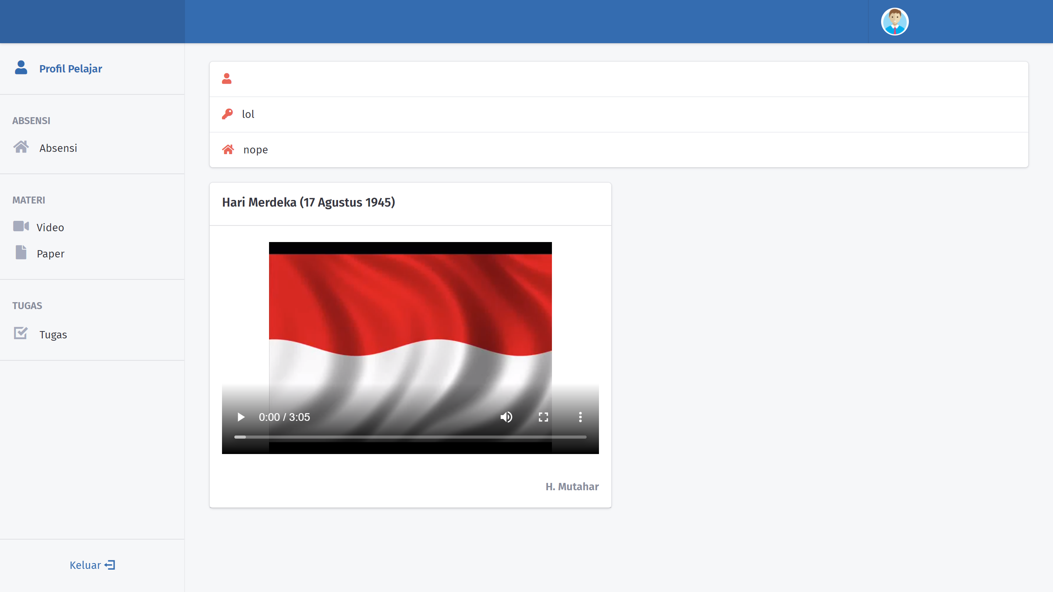1053x592 pixels.
Task: Open the user avatar in header
Action: 895,22
